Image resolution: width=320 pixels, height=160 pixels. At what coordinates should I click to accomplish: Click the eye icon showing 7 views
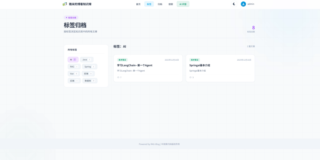pos(118,77)
